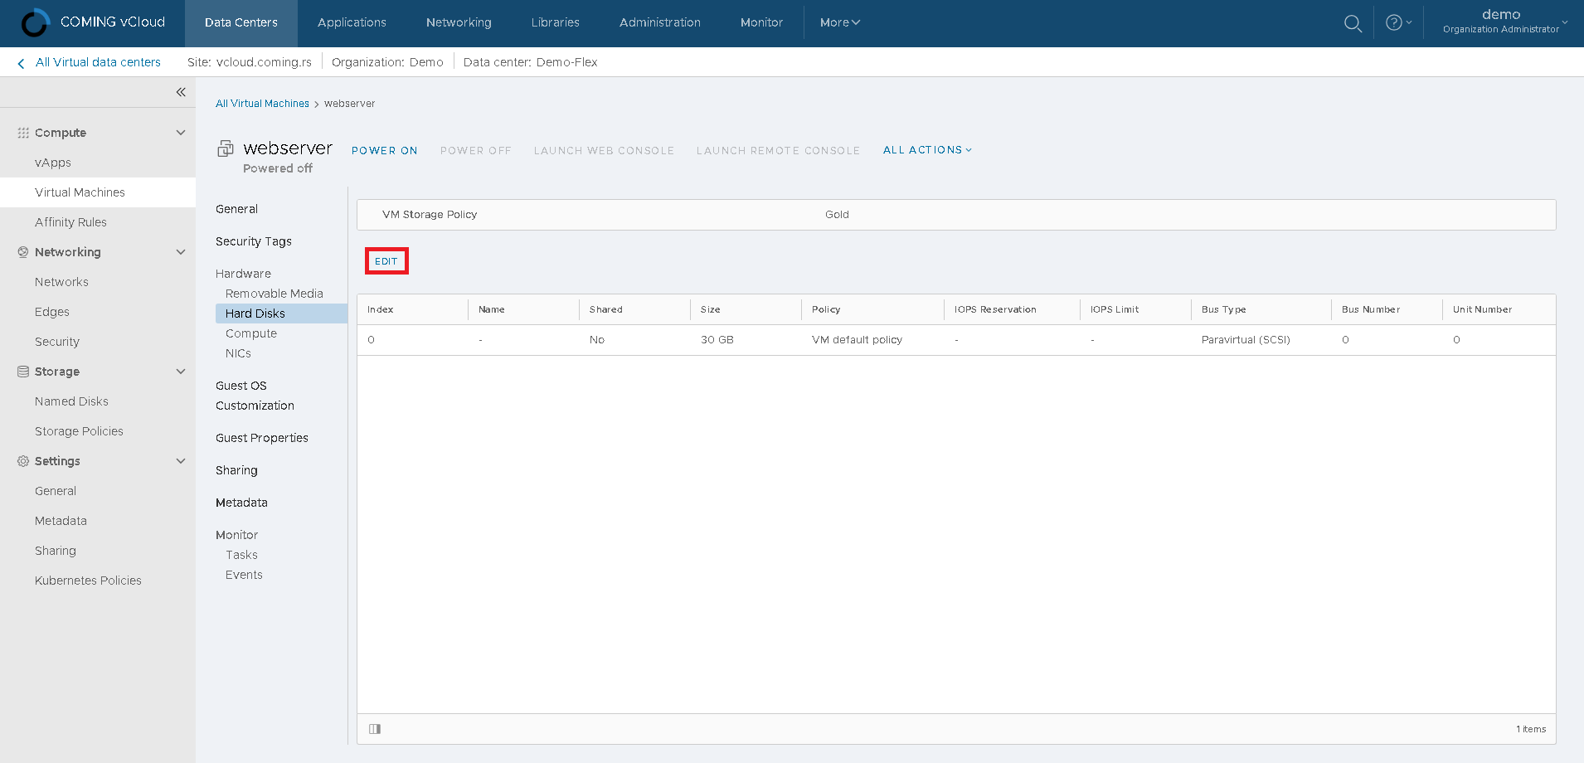Image resolution: width=1584 pixels, height=763 pixels.
Task: Click the webserver VM icon
Action: [226, 149]
